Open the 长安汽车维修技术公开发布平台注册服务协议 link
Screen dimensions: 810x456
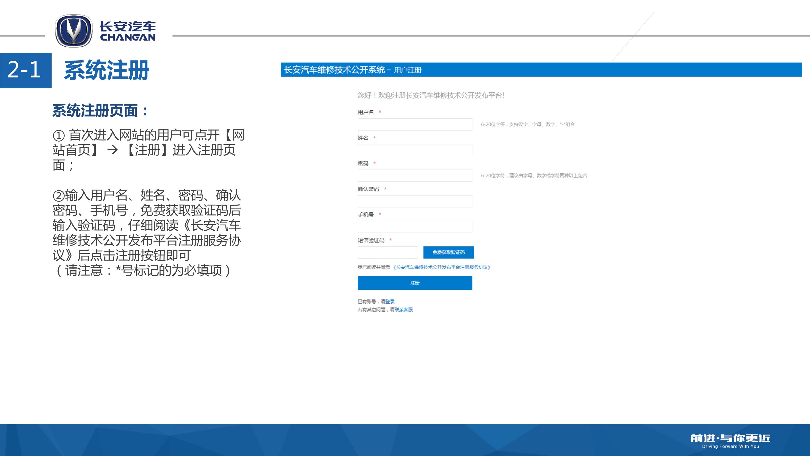(441, 267)
